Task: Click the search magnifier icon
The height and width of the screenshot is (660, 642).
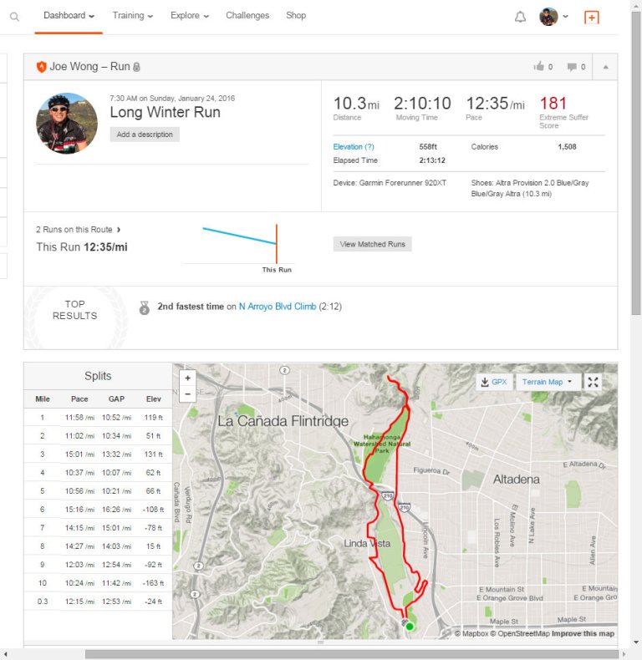Action: [x=14, y=16]
